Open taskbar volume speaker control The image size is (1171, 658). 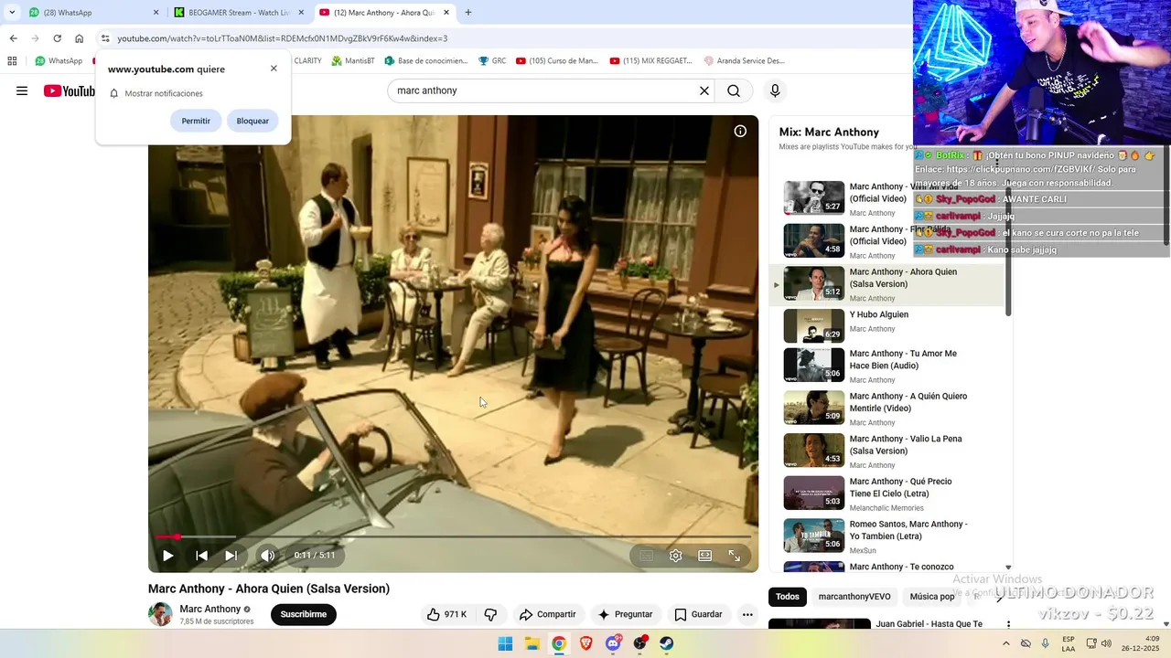pyautogui.click(x=1107, y=643)
